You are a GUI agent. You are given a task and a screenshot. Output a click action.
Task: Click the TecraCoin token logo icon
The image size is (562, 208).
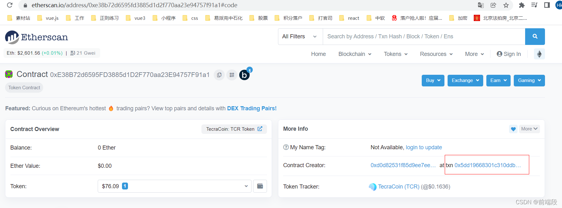point(373,187)
